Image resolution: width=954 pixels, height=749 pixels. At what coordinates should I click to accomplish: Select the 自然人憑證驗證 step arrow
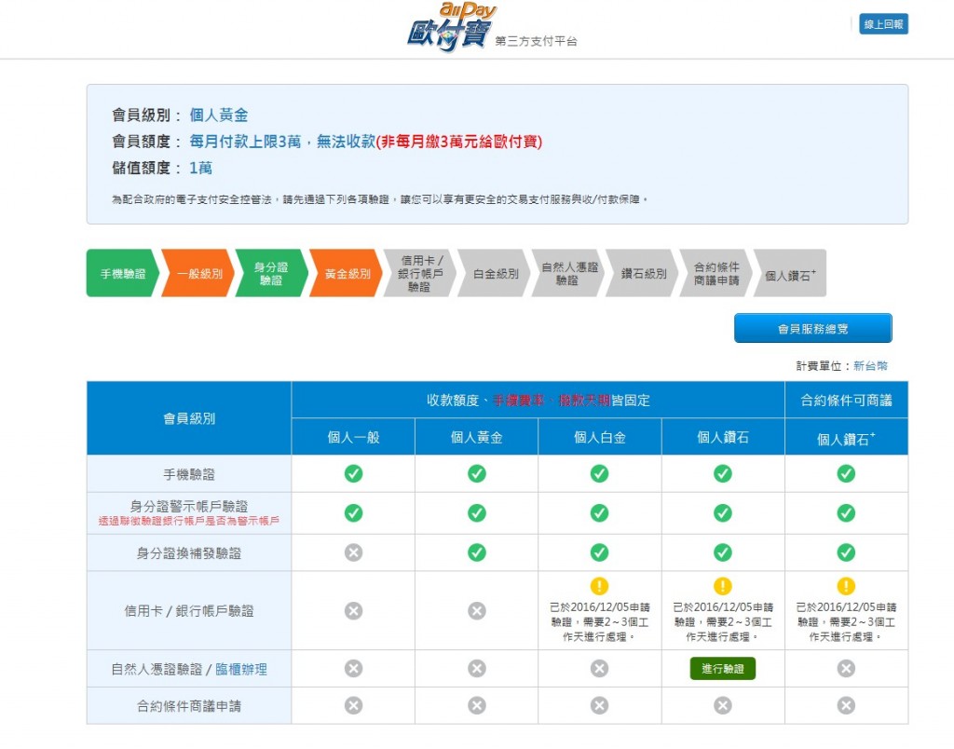pos(568,273)
